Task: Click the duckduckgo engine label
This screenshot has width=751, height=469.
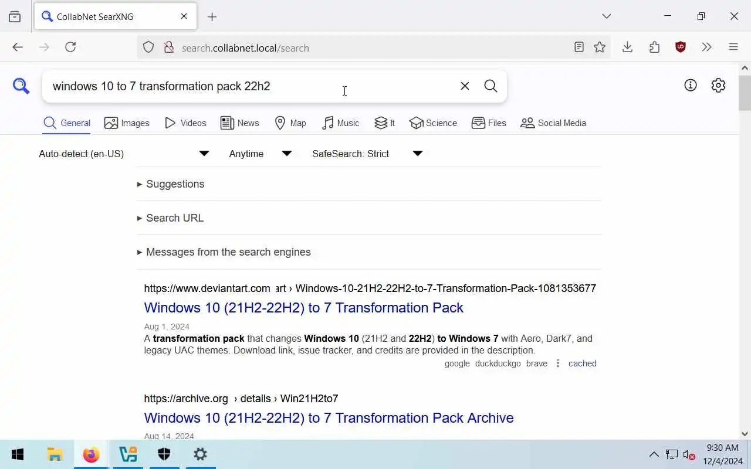Action: point(498,363)
